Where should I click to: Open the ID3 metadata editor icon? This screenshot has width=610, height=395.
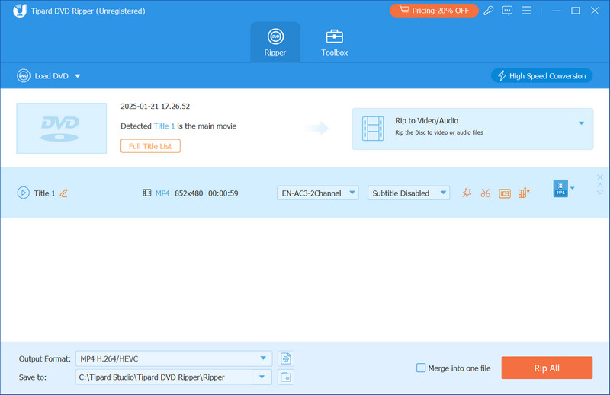[505, 193]
